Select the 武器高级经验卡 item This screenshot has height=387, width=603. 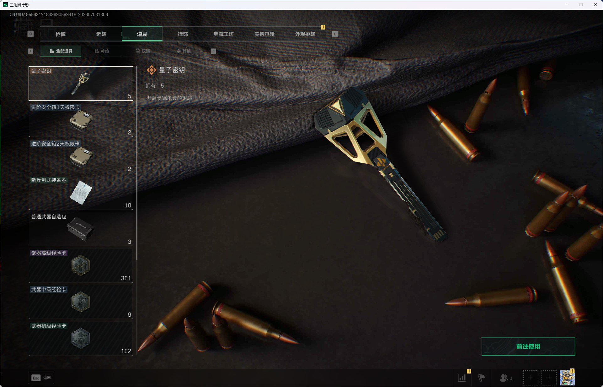tap(81, 266)
